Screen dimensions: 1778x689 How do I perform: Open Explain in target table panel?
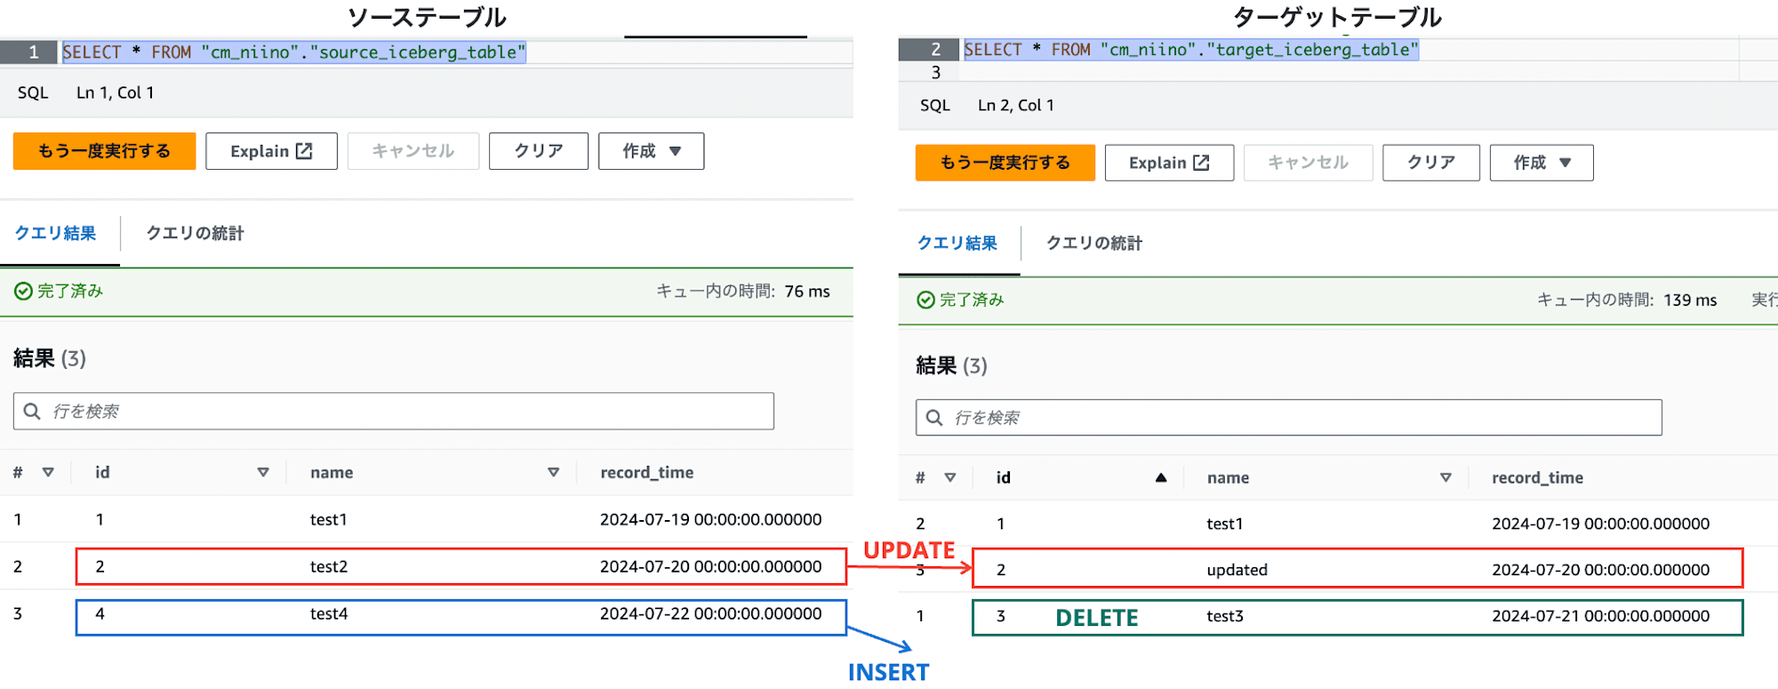point(1169,163)
